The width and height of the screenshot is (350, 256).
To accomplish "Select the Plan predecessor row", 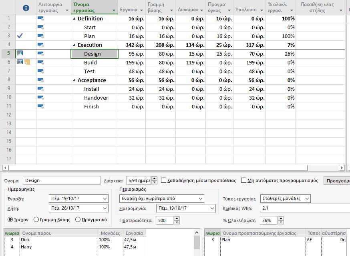I will [276, 240].
